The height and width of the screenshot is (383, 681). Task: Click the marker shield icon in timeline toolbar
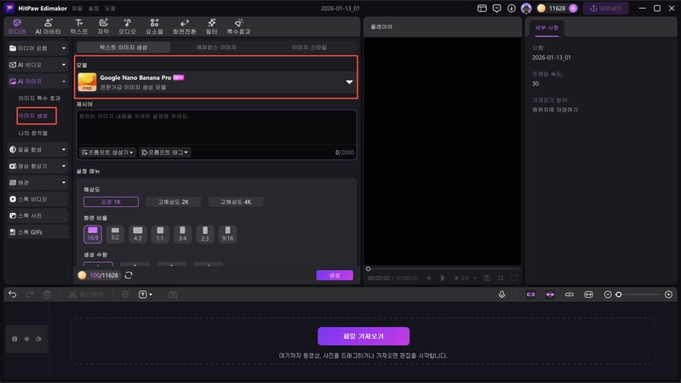(125, 294)
